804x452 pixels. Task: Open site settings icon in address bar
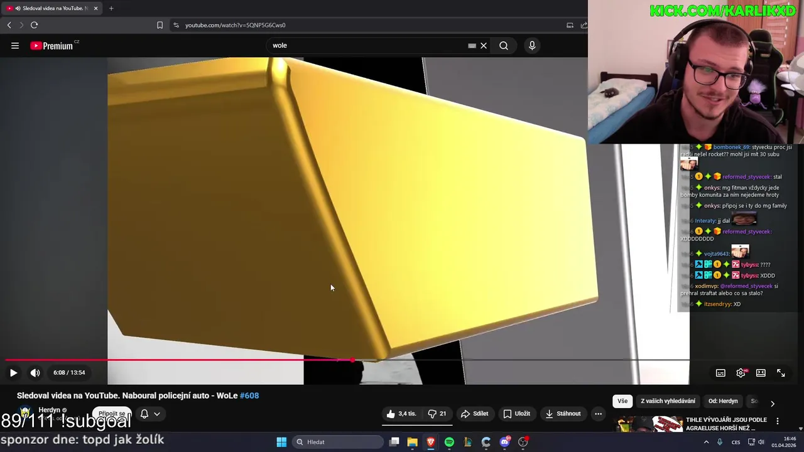pyautogui.click(x=176, y=25)
